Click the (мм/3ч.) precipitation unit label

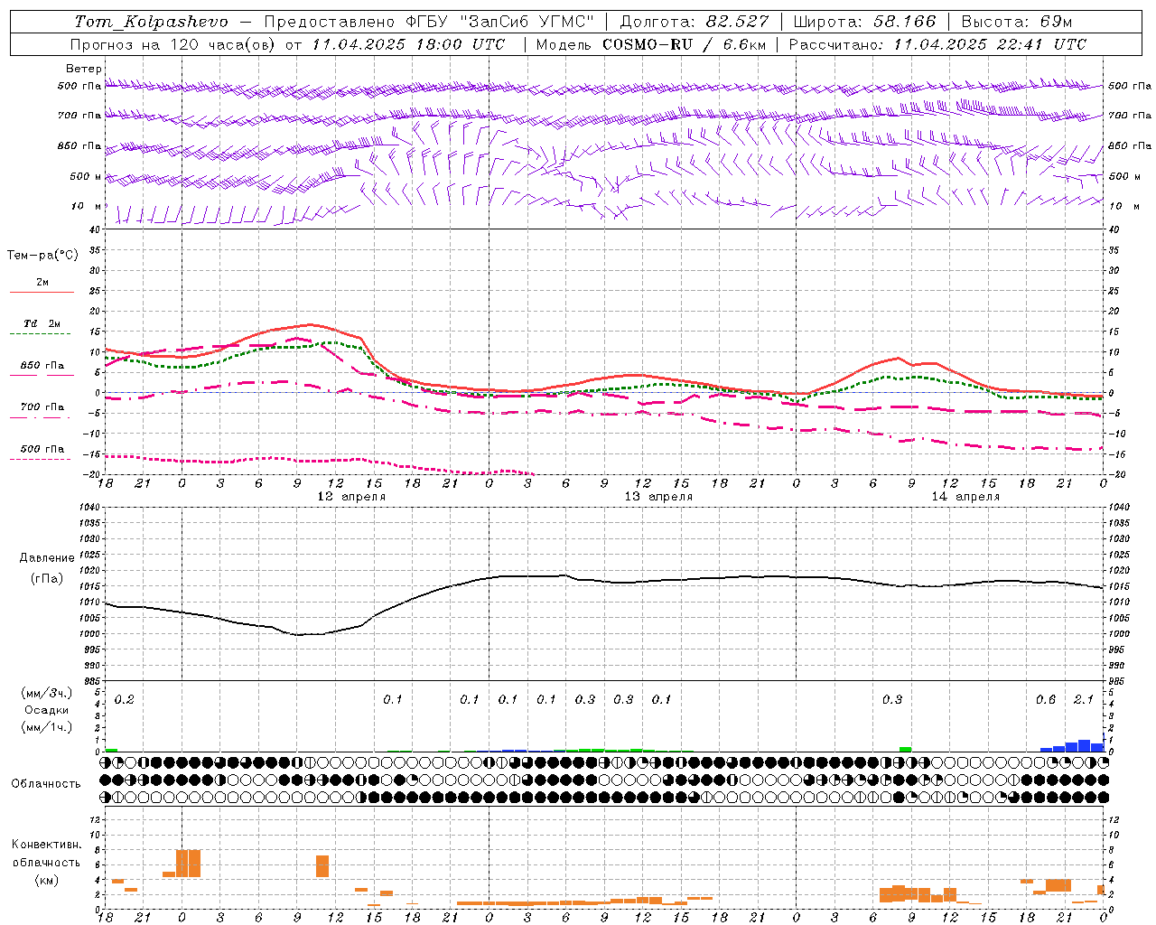point(47,693)
